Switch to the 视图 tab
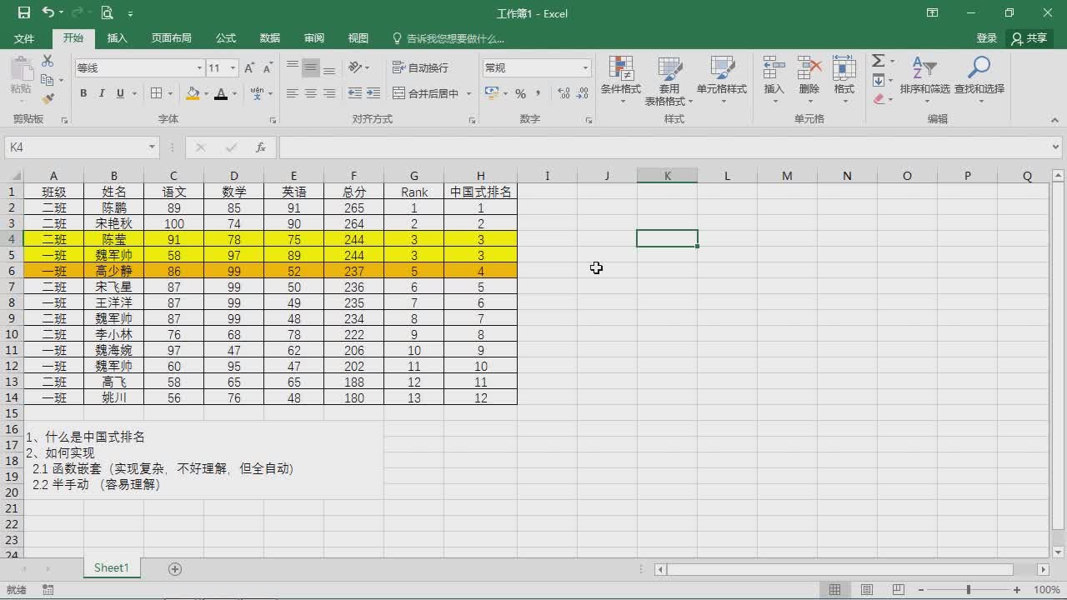 (x=358, y=38)
